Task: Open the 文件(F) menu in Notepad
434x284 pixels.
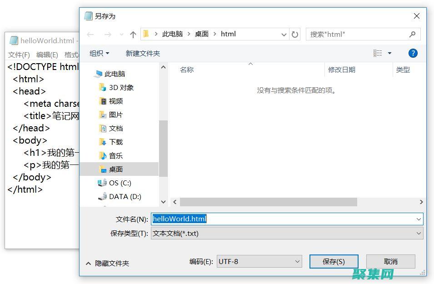Action: coord(19,55)
